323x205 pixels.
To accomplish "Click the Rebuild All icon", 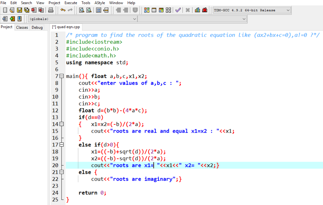I will tap(168, 10).
